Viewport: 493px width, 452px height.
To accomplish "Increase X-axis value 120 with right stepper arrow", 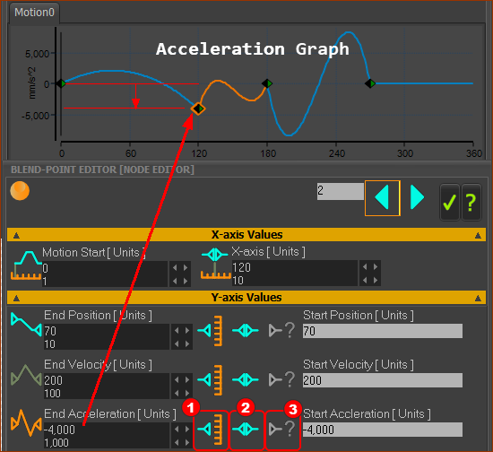I will [376, 266].
